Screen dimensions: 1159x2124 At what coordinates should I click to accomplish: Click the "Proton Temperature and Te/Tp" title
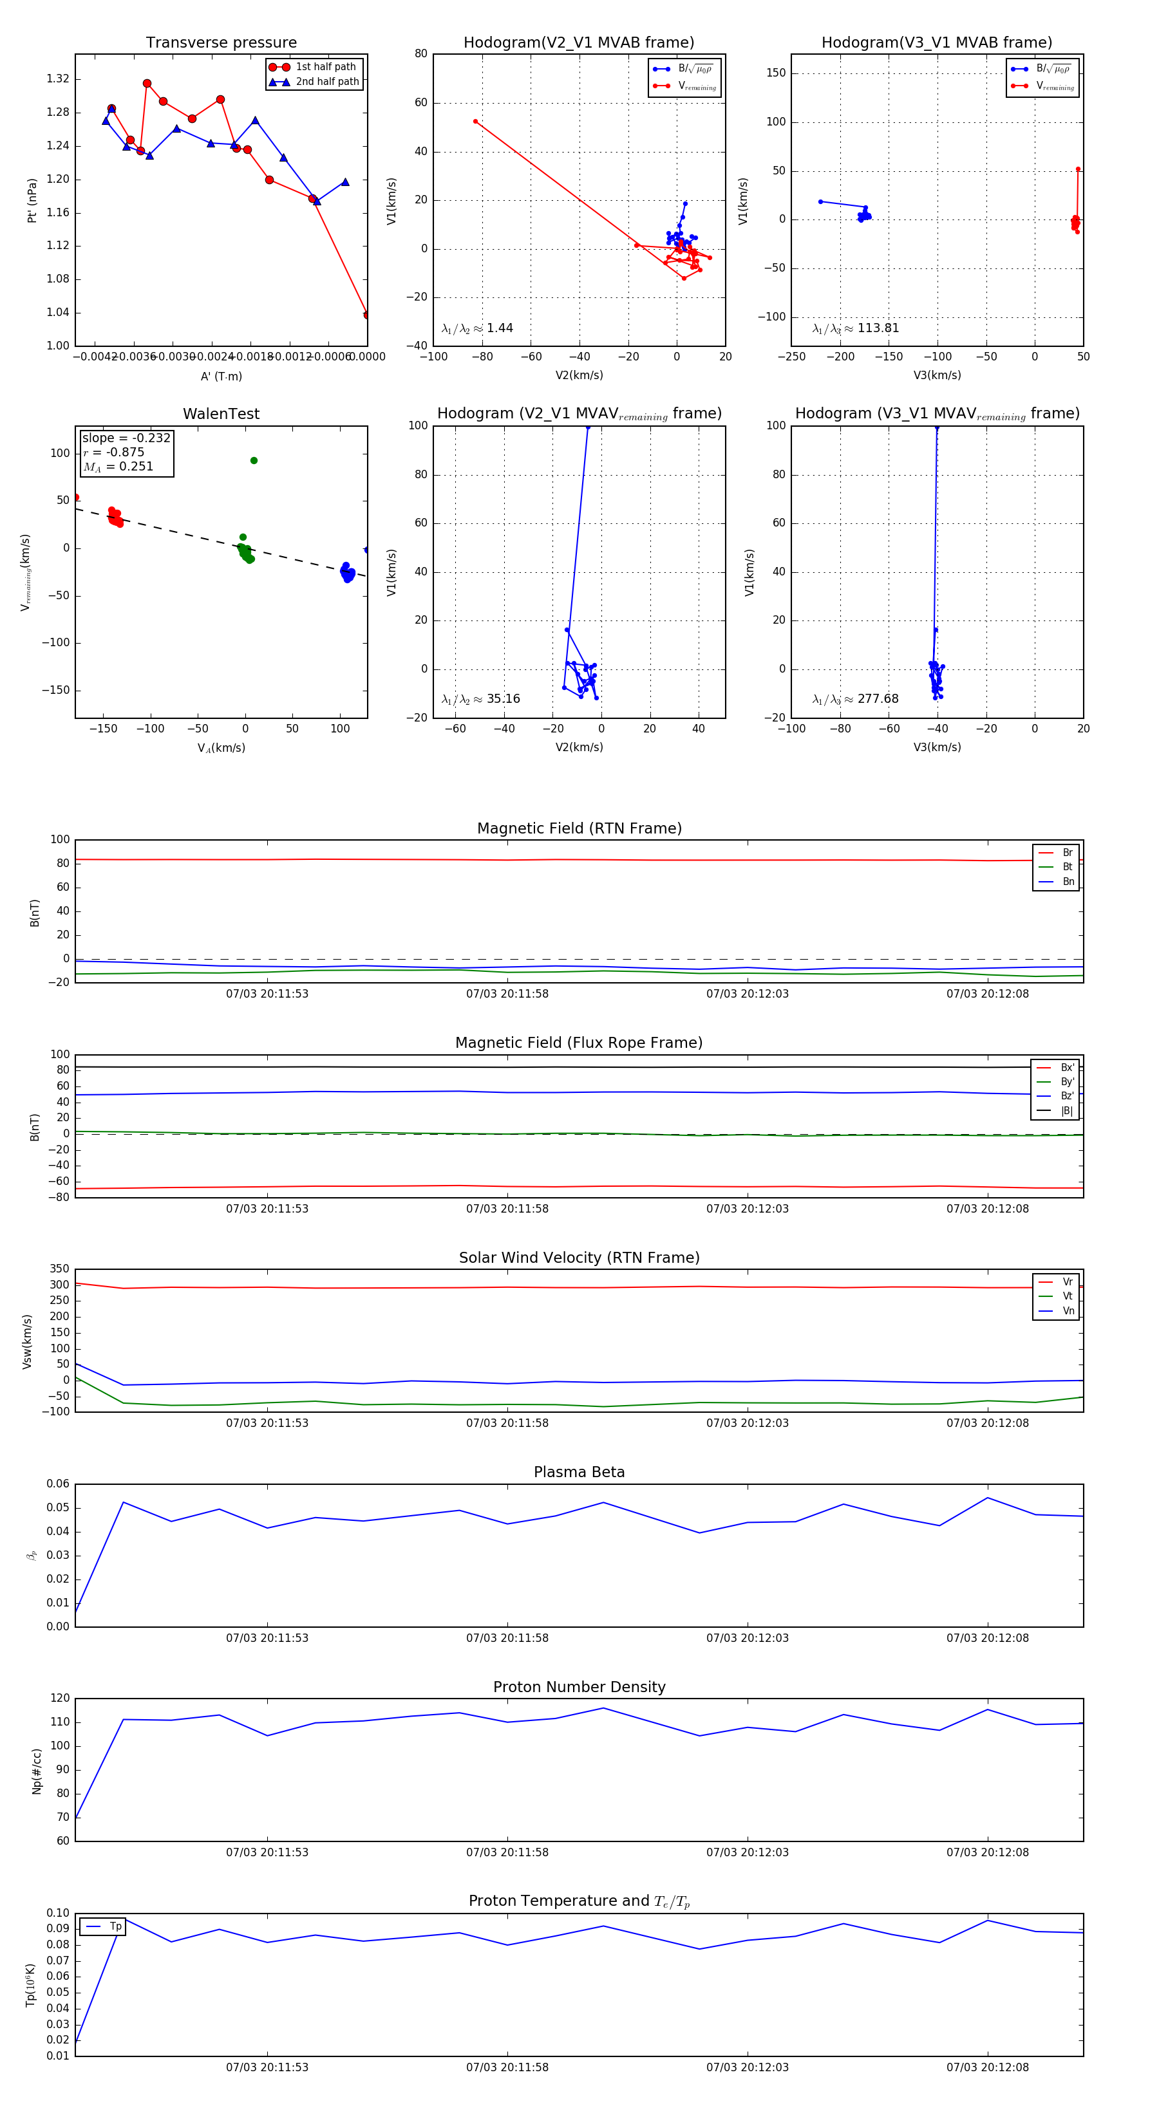point(579,1901)
